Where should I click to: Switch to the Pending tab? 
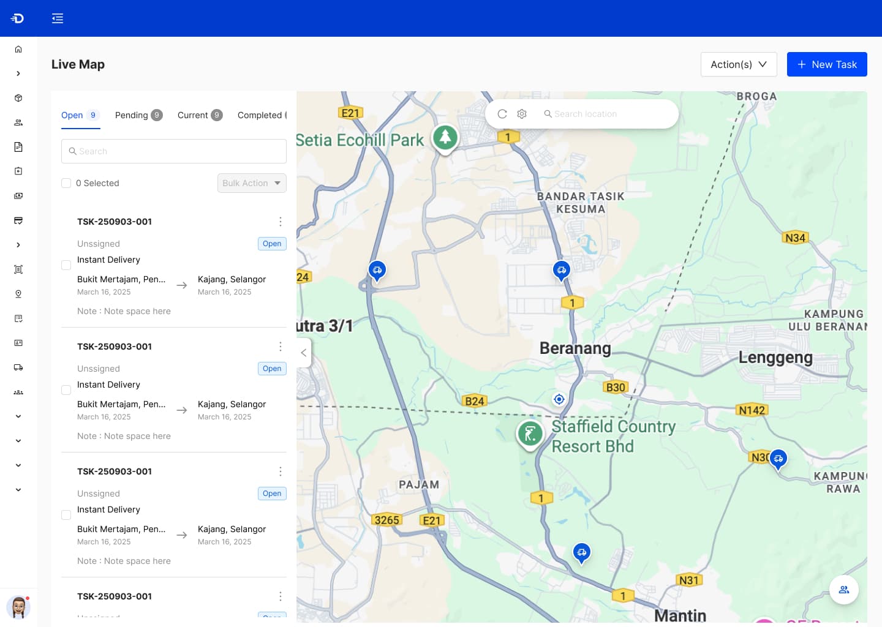139,115
